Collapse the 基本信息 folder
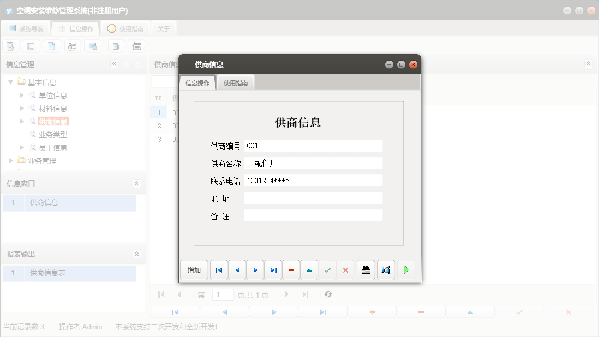The height and width of the screenshot is (337, 599). [x=11, y=81]
